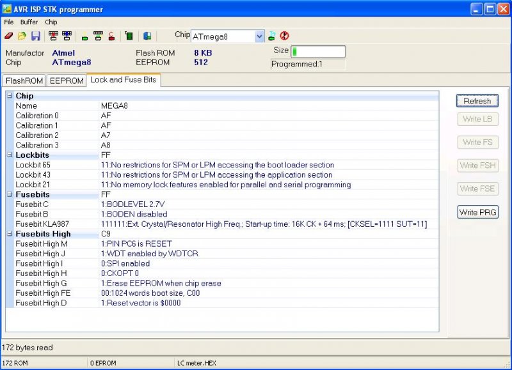Click the green chip verify icon
The height and width of the screenshot is (370, 512).
coord(98,36)
